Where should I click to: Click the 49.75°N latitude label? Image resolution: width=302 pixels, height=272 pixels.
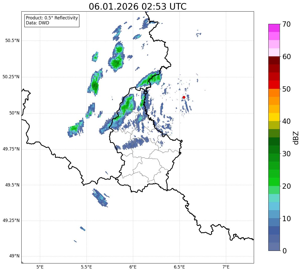click(11, 149)
